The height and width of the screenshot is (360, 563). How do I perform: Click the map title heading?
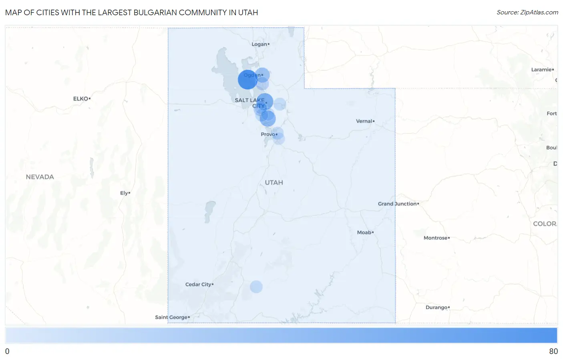pyautogui.click(x=132, y=12)
